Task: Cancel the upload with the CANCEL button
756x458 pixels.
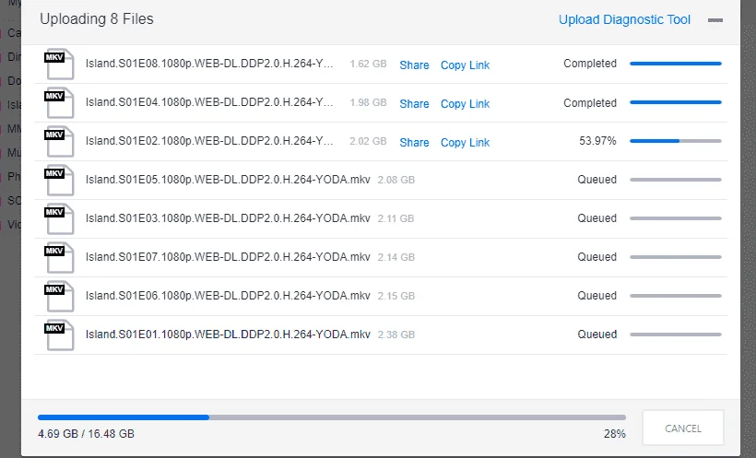Action: 683,429
